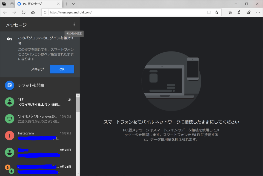Image resolution: width=263 pixels, height=176 pixels.
Task: Open the Instagram conversation
Action: 38,135
